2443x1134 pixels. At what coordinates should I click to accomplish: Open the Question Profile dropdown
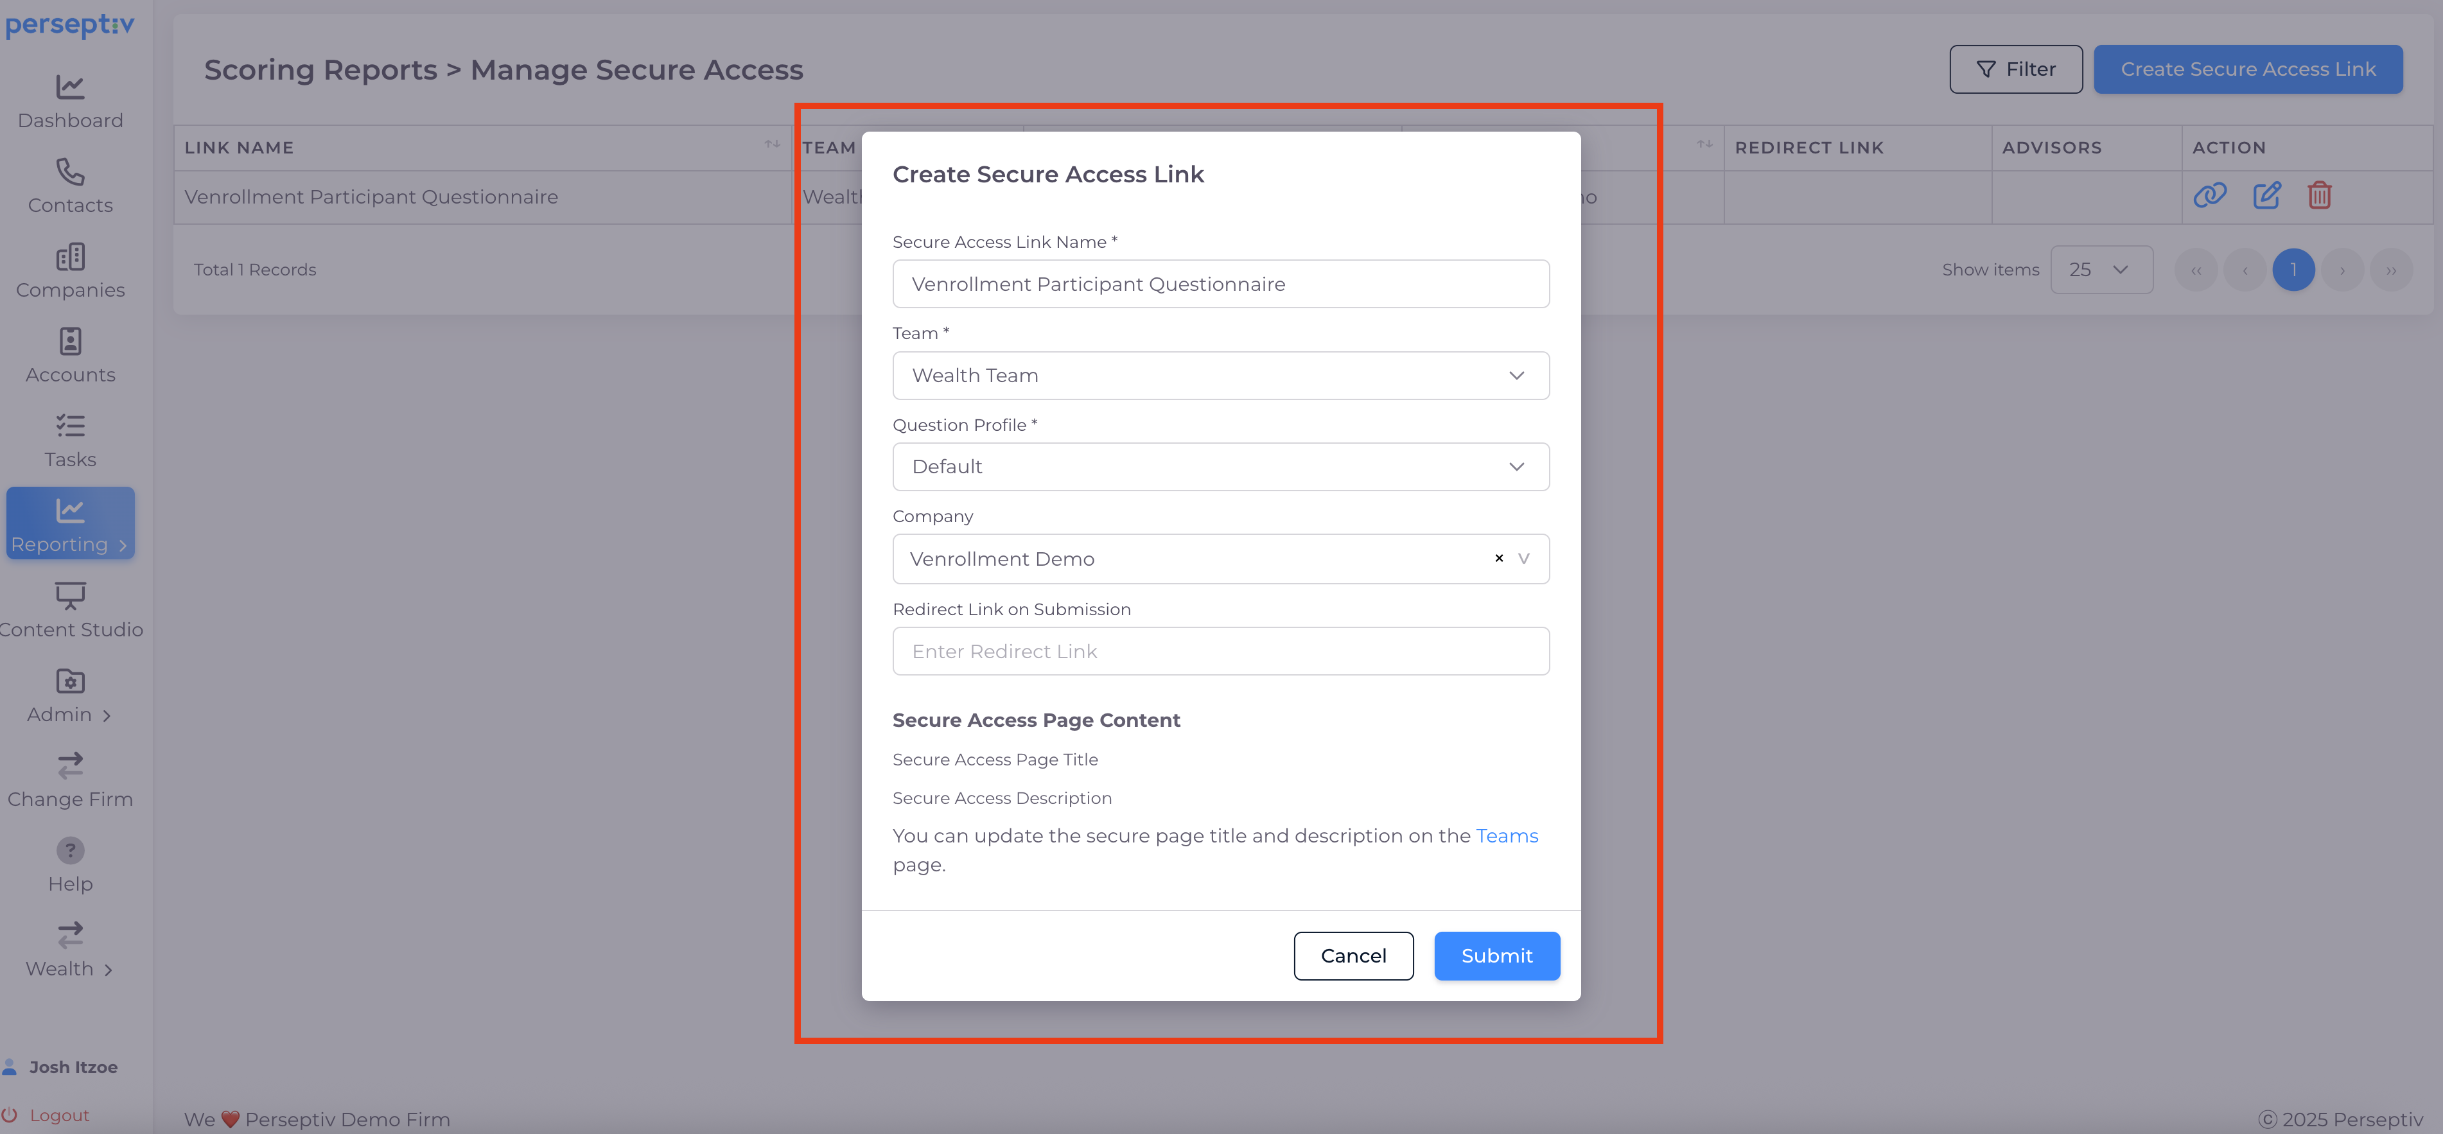point(1220,466)
